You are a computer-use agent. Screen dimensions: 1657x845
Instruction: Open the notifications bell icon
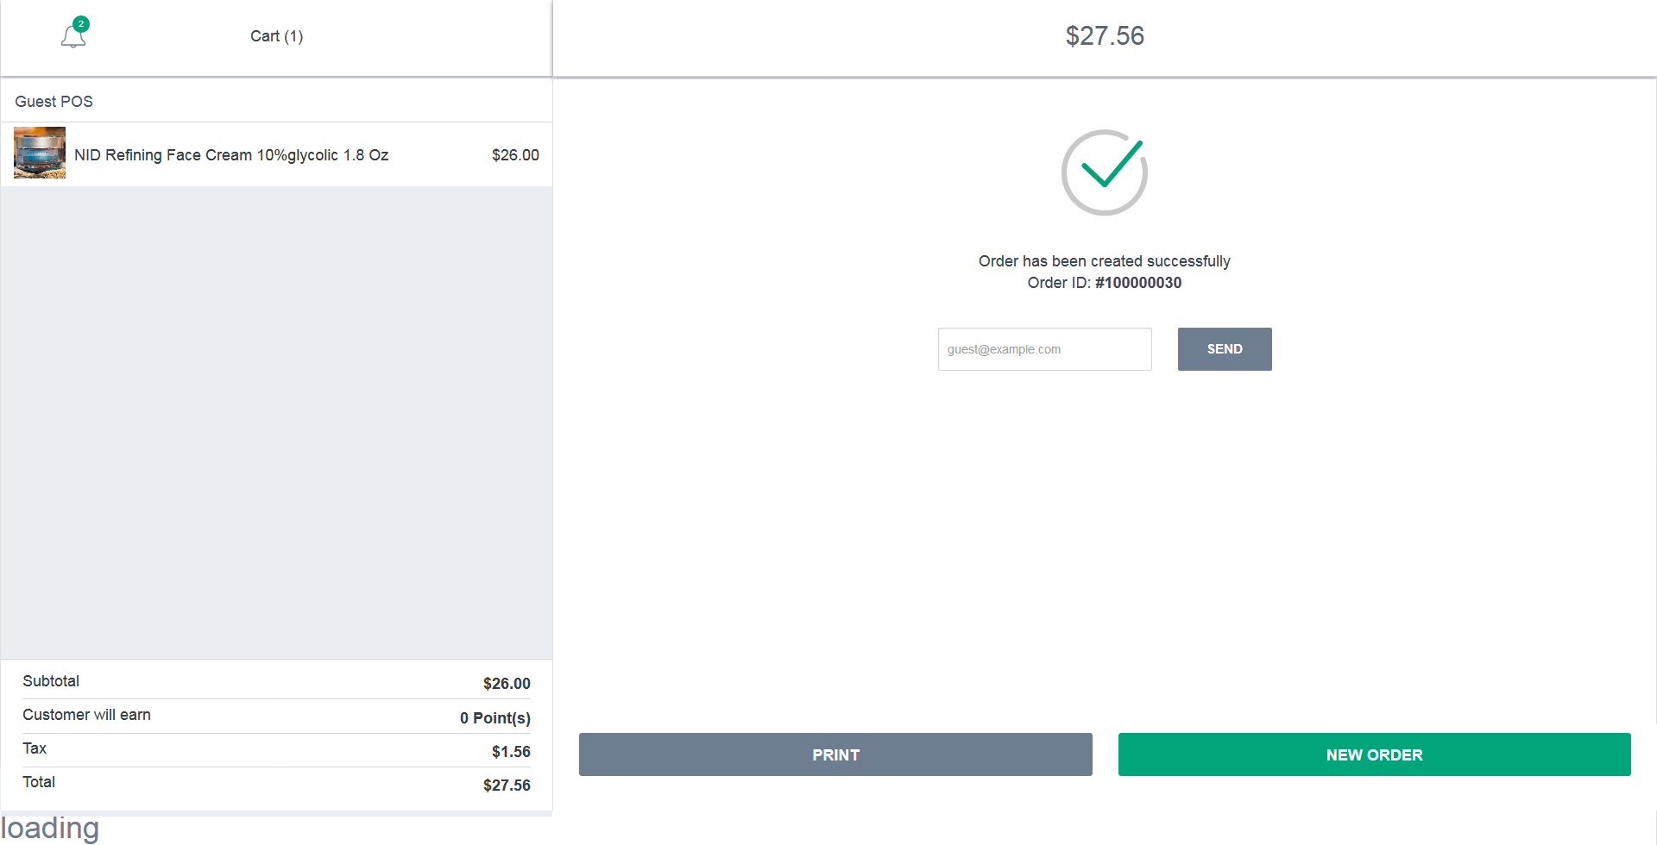coord(73,36)
